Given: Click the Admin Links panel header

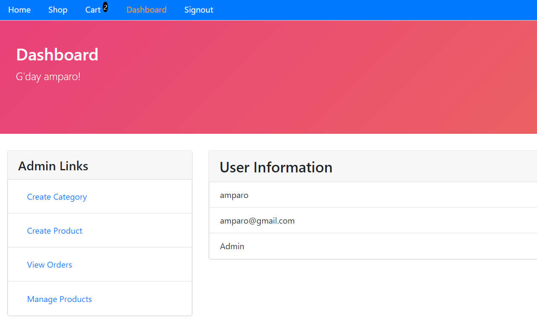Looking at the screenshot, I should (x=53, y=165).
